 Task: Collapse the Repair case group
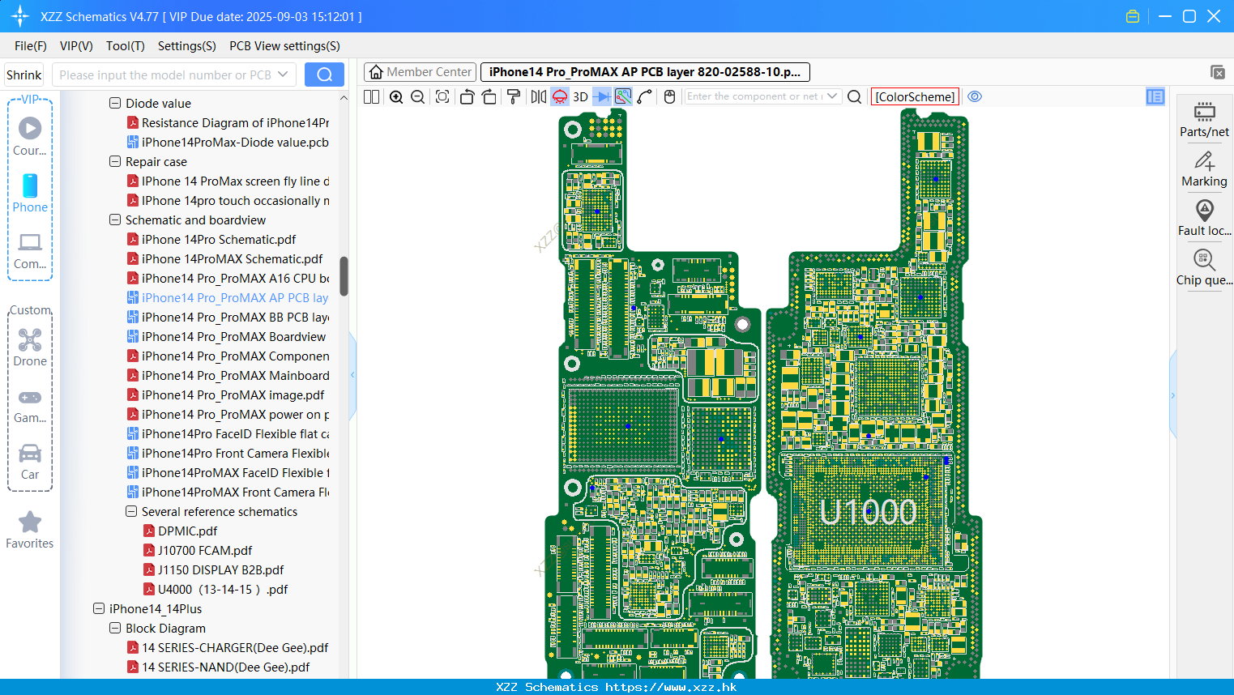pos(115,161)
